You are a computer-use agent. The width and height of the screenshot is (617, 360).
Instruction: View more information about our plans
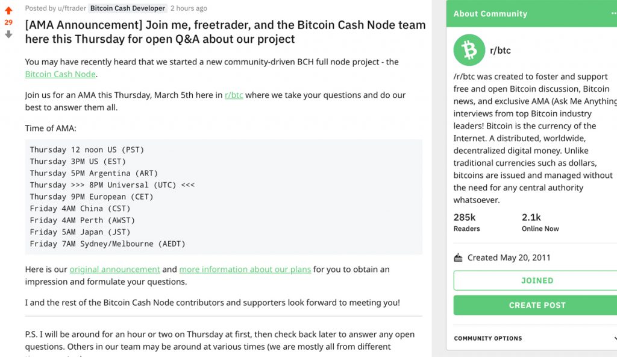pyautogui.click(x=245, y=269)
